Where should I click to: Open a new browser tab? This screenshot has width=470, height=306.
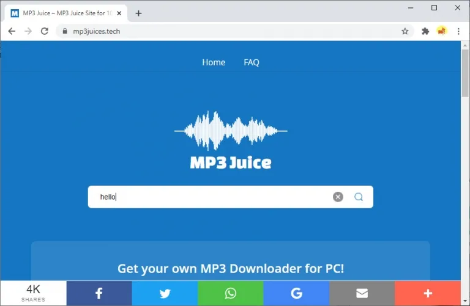[138, 13]
